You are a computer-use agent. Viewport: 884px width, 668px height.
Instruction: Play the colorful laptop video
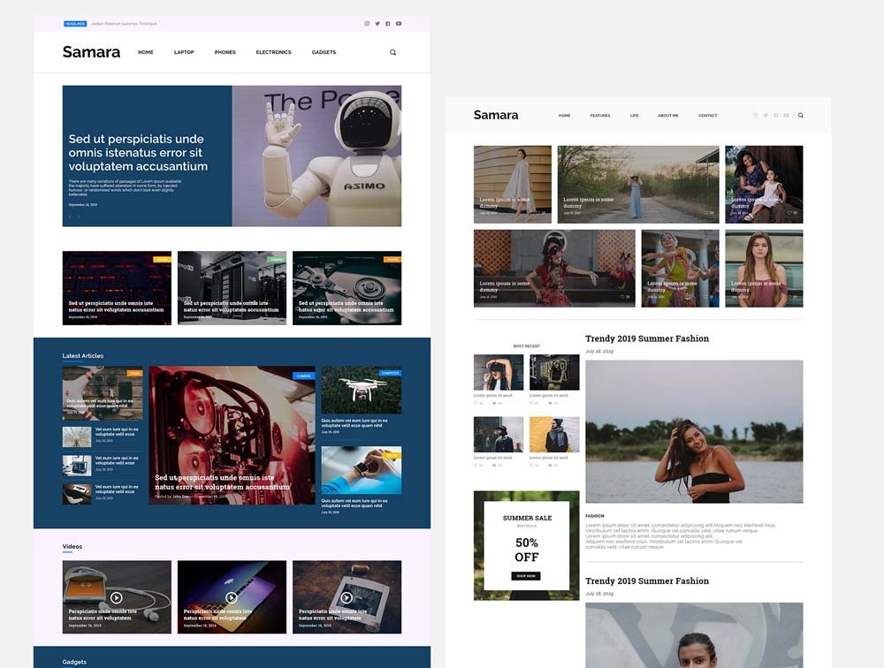[232, 597]
